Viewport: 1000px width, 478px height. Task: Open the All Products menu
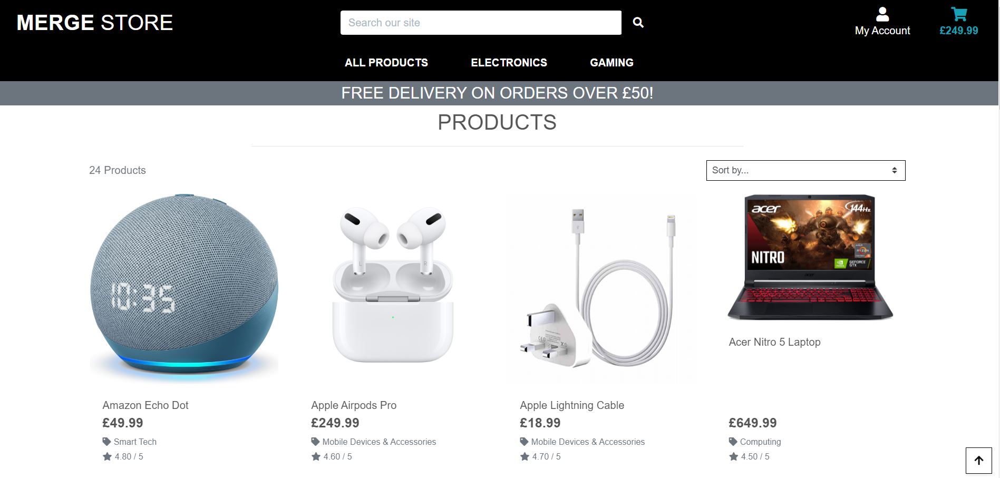(x=386, y=63)
